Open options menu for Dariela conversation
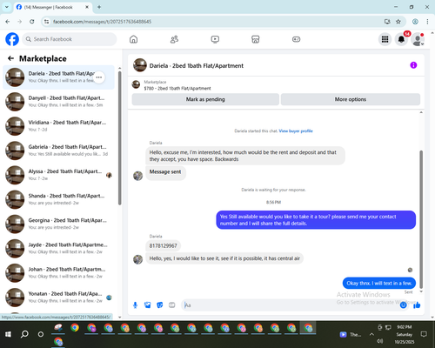435x348 pixels. point(99,77)
